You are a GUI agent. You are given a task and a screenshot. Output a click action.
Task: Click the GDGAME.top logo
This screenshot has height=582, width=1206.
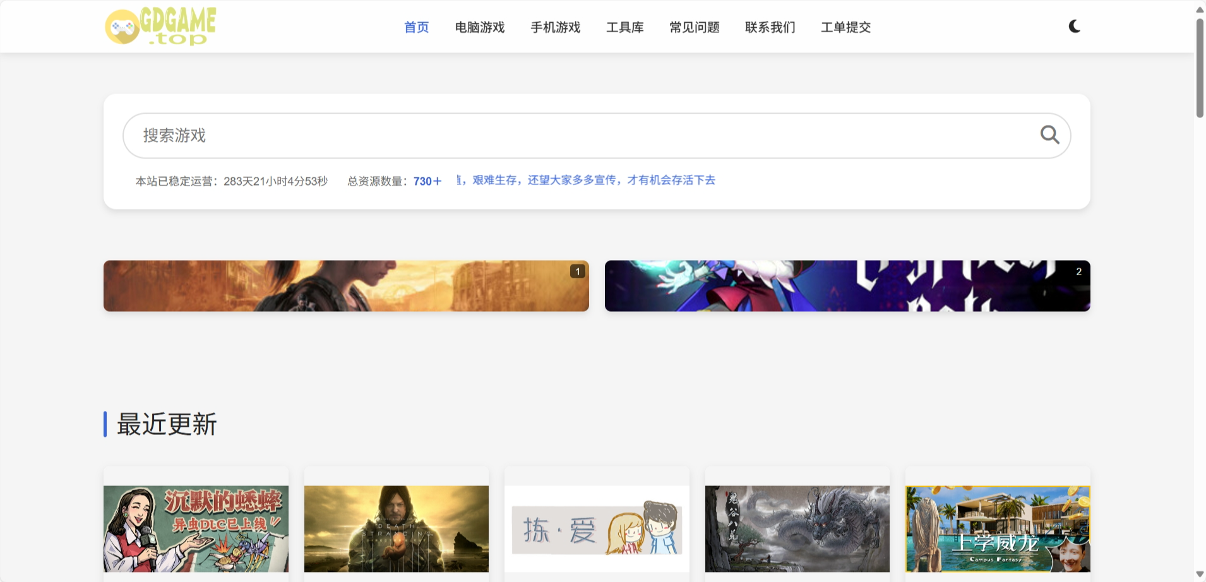click(160, 27)
